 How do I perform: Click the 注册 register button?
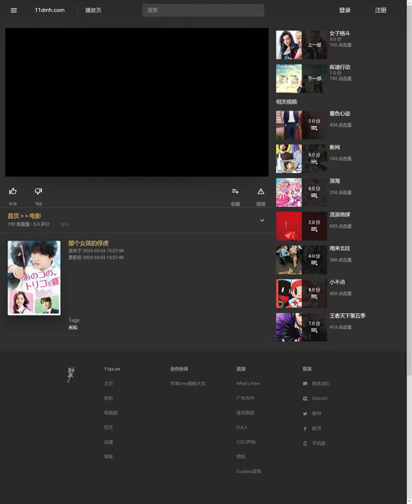(380, 10)
